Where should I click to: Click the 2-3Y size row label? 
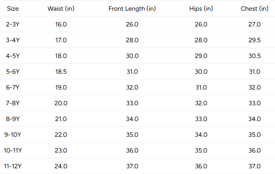coord(13,24)
